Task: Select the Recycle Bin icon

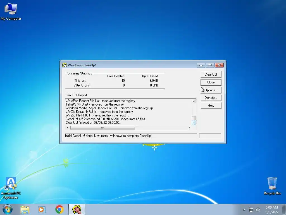Action: (272, 186)
